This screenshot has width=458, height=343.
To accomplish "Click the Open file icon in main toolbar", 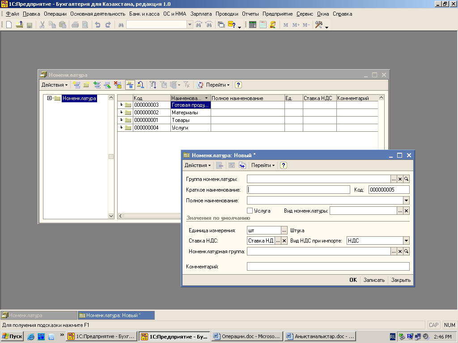I will [x=19, y=25].
